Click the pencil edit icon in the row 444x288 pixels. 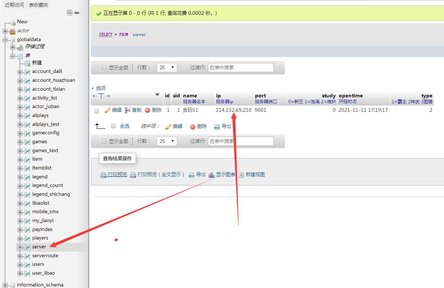pos(107,110)
